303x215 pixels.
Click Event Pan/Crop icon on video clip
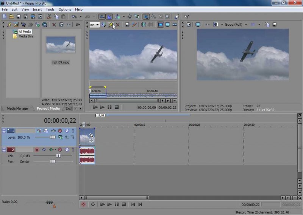[x=91, y=135]
